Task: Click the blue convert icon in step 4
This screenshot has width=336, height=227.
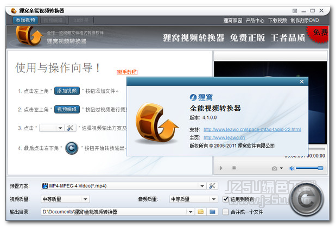Action: [x=72, y=148]
